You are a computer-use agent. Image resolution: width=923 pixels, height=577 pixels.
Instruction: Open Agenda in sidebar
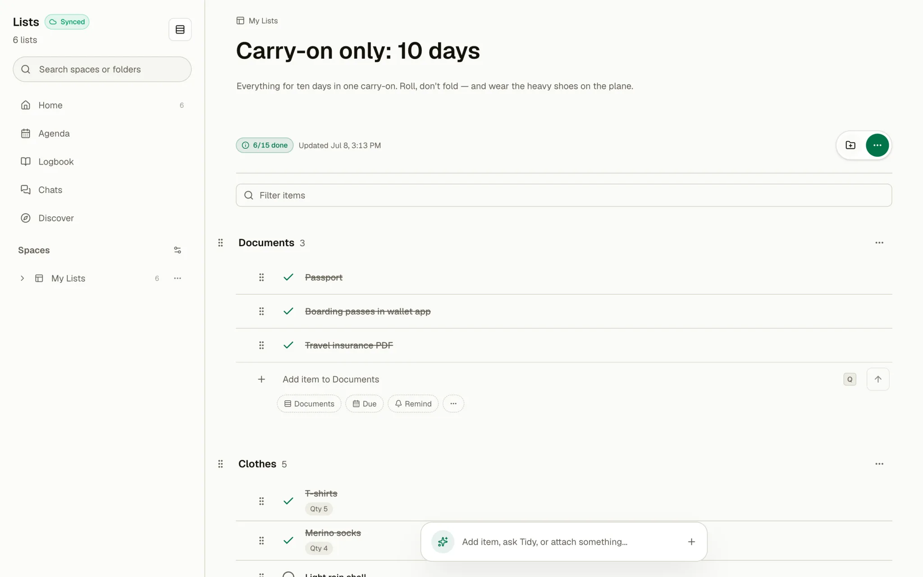coord(102,133)
